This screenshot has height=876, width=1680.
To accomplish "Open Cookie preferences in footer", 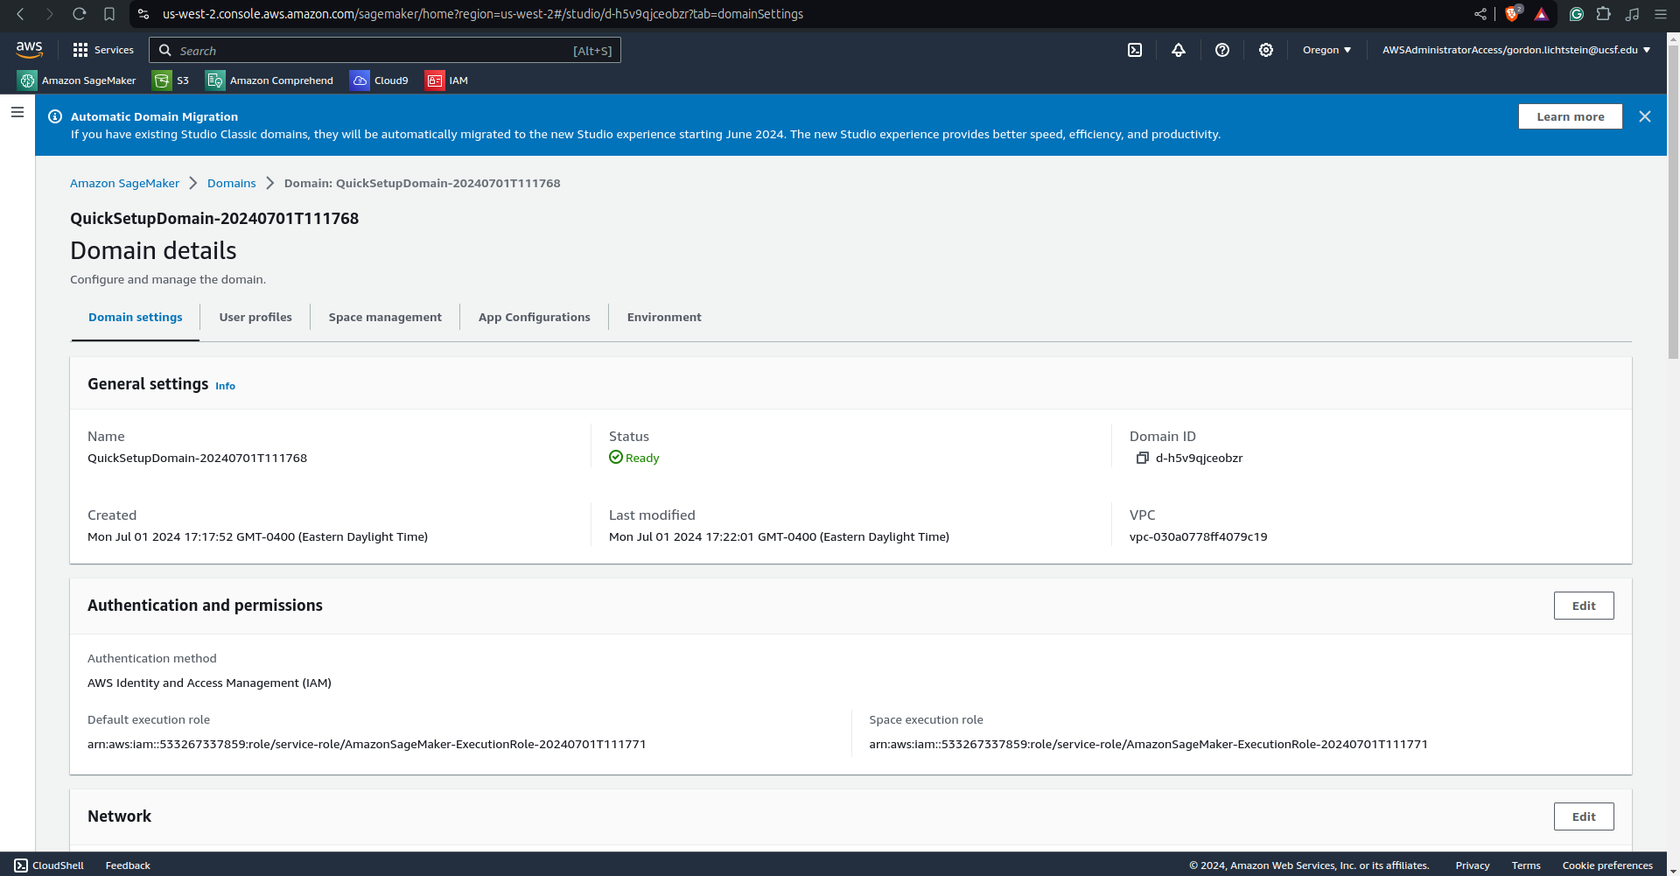I will 1607,865.
